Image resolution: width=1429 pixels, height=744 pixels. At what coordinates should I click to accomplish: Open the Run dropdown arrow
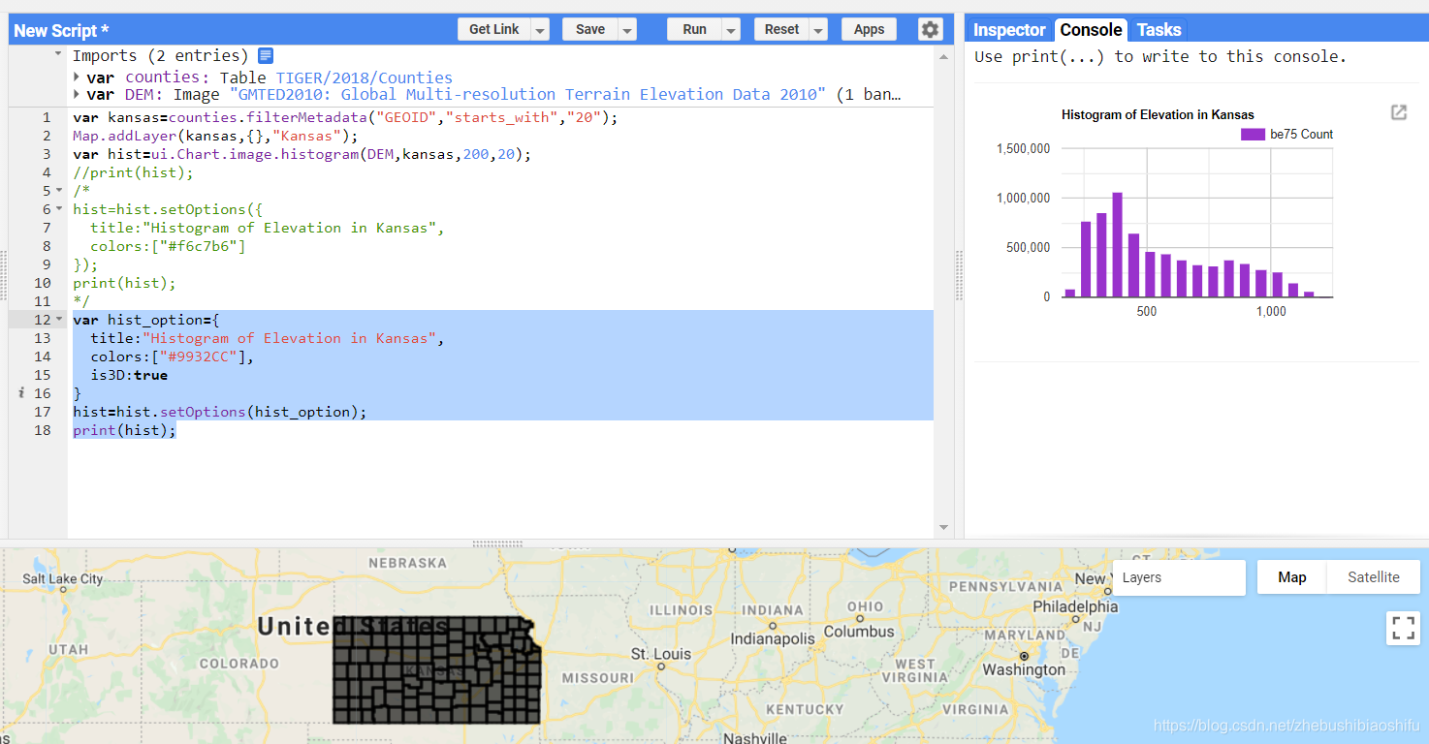(731, 30)
